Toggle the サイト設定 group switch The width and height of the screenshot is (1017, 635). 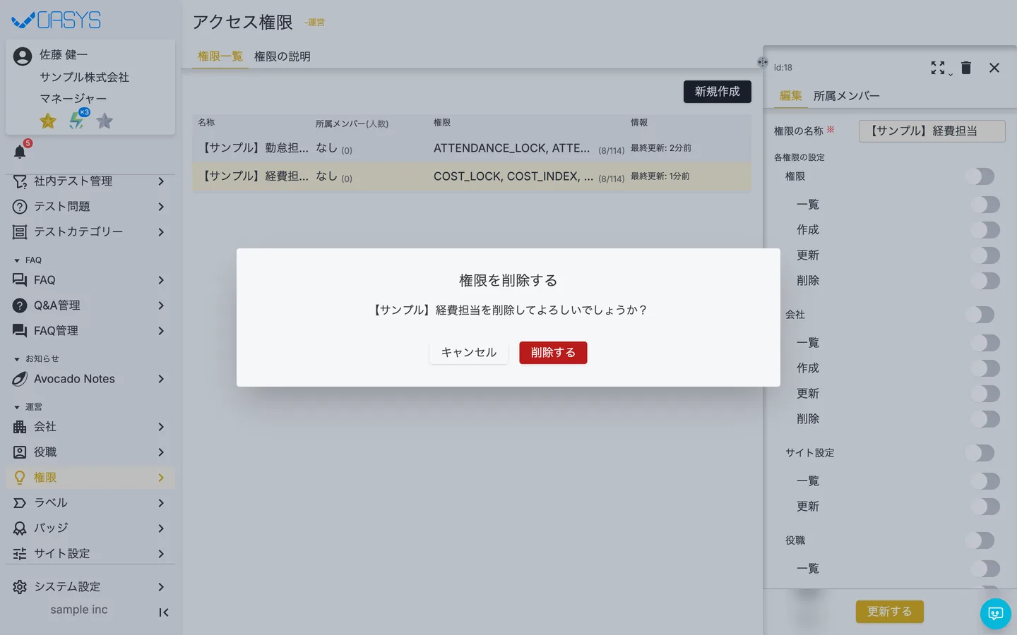(980, 453)
